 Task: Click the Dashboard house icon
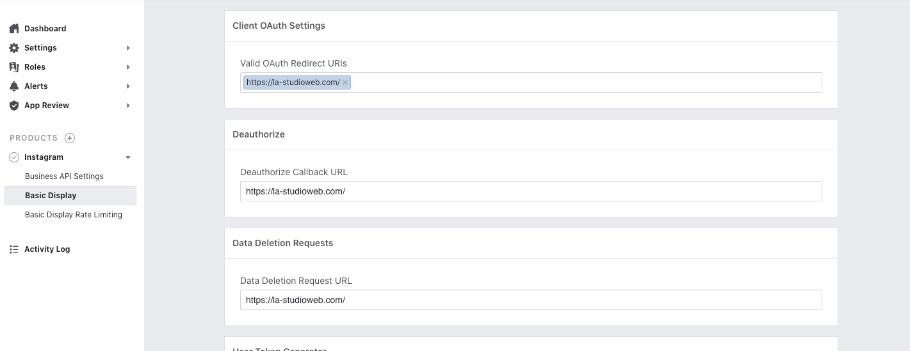[14, 29]
